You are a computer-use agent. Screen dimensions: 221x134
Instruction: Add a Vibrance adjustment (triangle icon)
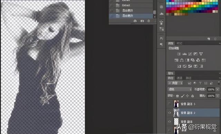pyautogui.click(x=201, y=54)
